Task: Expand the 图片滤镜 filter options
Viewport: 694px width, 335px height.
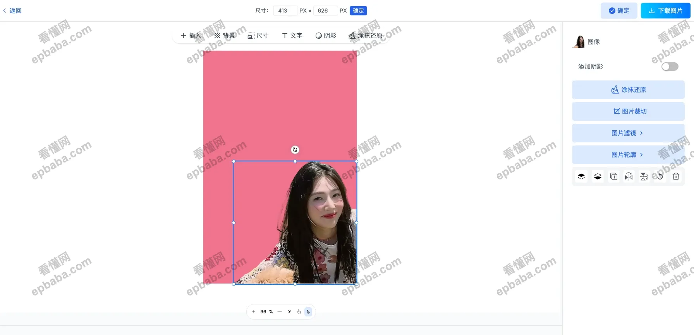Action: coord(628,133)
